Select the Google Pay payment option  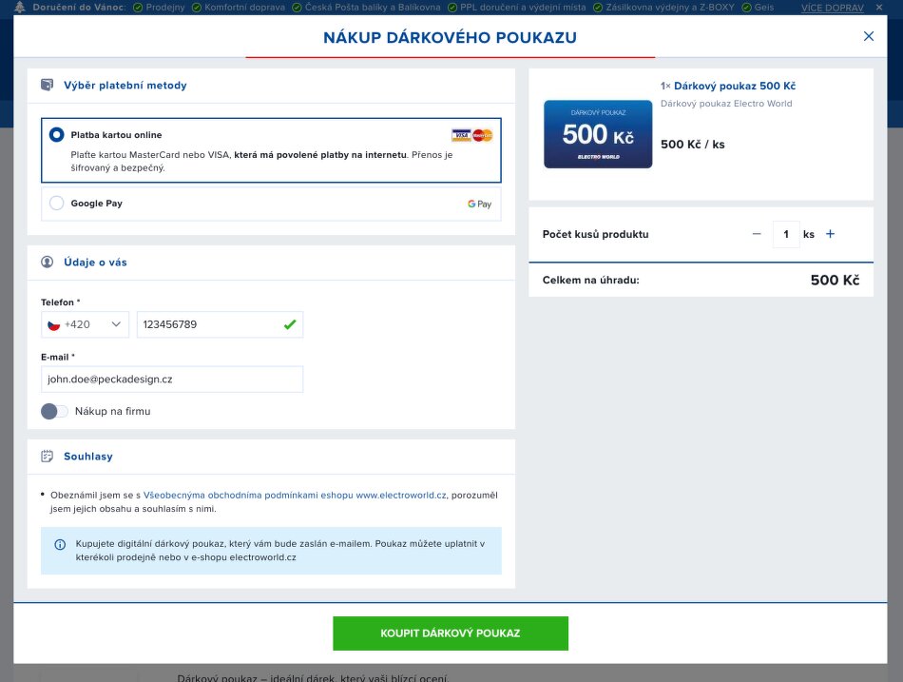click(x=56, y=203)
